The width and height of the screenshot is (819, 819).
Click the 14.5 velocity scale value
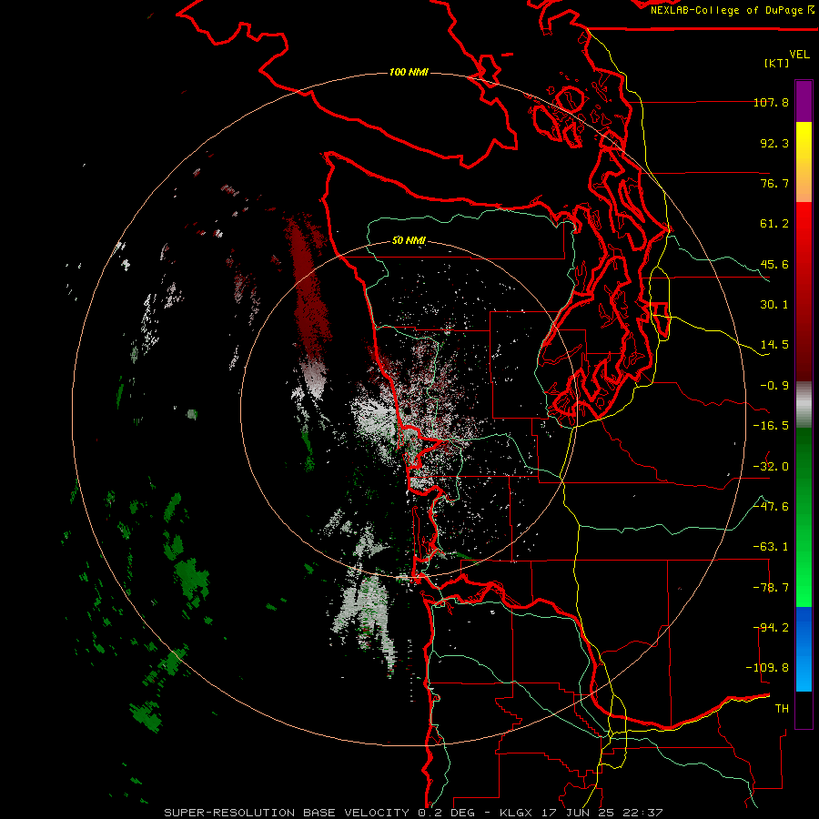774,345
